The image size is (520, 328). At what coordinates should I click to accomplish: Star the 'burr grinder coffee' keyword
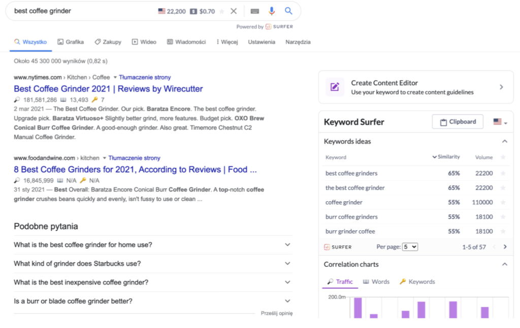coord(503,231)
